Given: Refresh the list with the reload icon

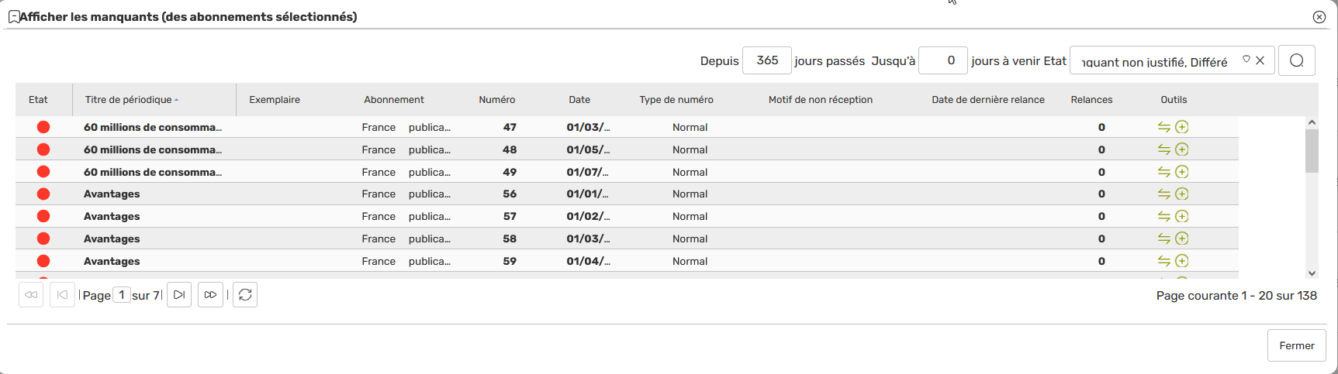Looking at the screenshot, I should tap(245, 294).
